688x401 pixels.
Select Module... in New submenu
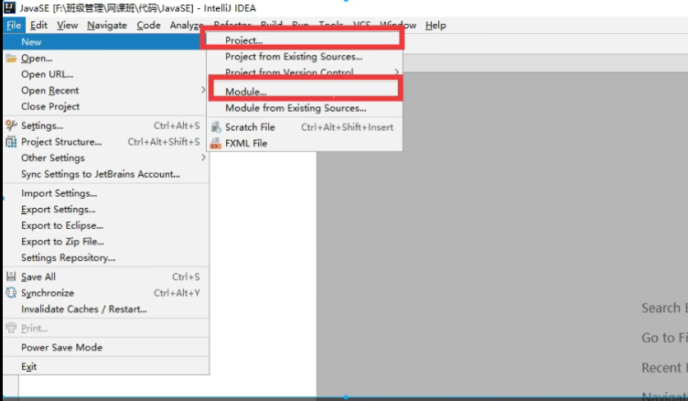click(x=304, y=92)
